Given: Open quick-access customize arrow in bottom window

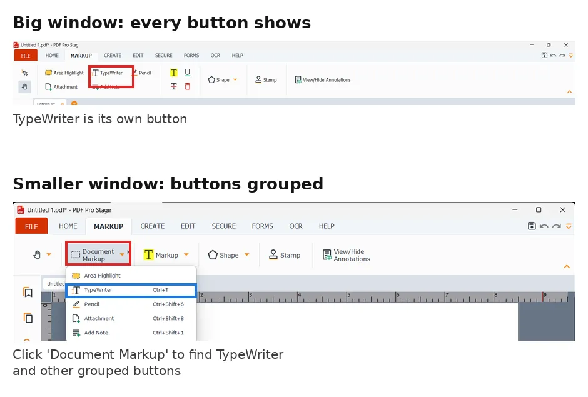Looking at the screenshot, I should click(569, 226).
